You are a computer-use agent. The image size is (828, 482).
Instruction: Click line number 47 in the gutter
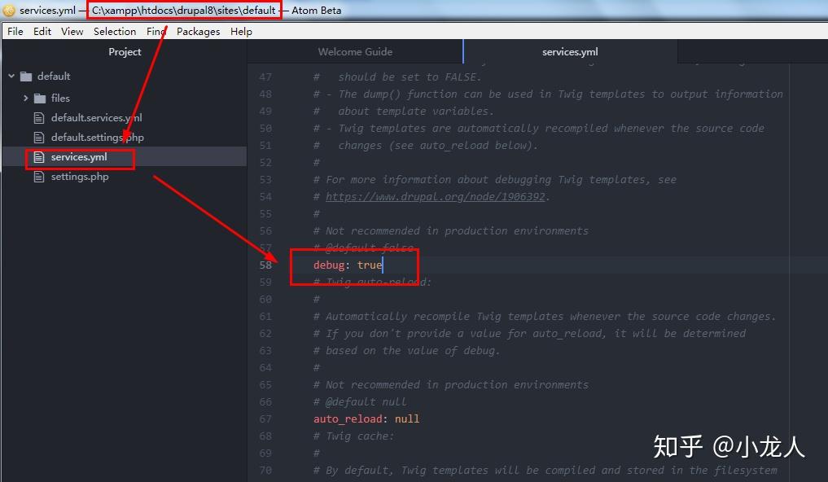click(265, 77)
